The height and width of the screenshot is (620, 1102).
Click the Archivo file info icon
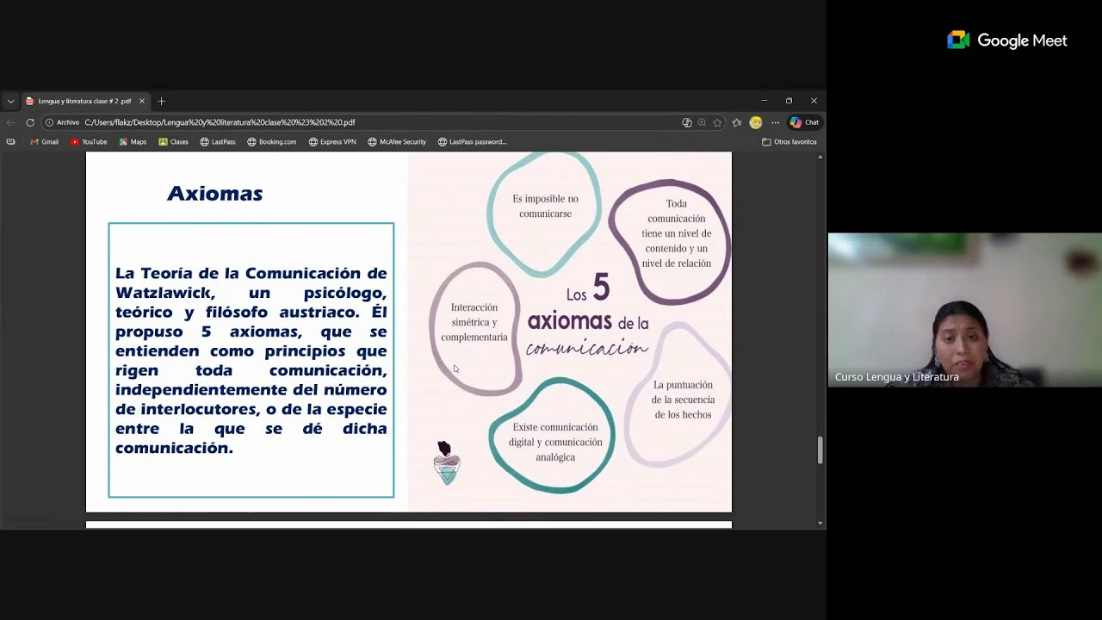(x=62, y=122)
